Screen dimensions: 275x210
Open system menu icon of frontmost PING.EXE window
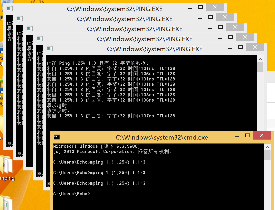[50, 49]
